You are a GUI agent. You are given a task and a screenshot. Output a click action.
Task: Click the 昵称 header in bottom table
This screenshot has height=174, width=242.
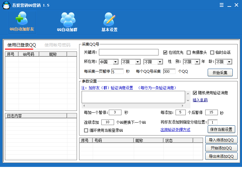click(x=148, y=140)
